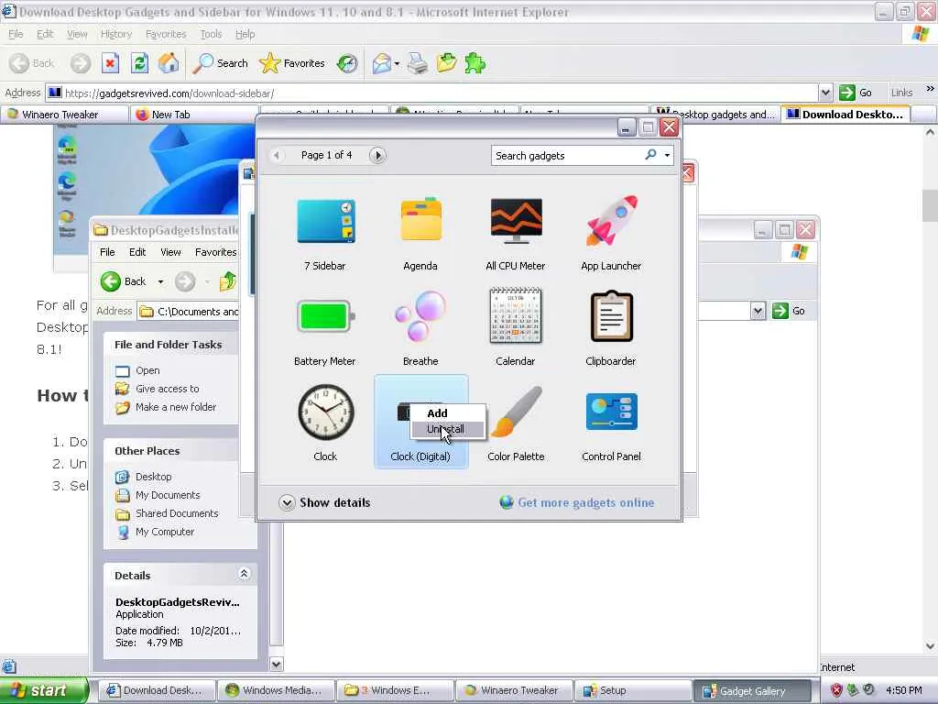This screenshot has height=704, width=938.
Task: Select the Control Panel gadget
Action: [x=611, y=412]
